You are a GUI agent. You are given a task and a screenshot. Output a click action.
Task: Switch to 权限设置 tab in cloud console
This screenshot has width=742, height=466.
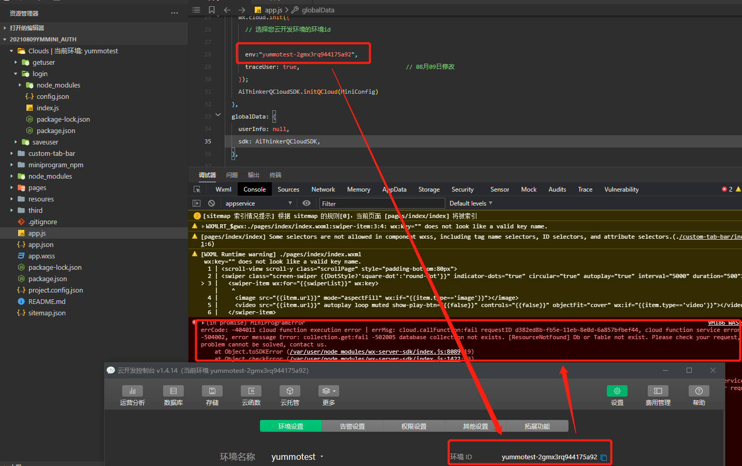coord(414,426)
